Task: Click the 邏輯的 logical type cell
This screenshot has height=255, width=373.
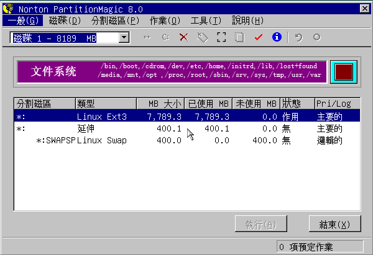Action: click(x=329, y=140)
